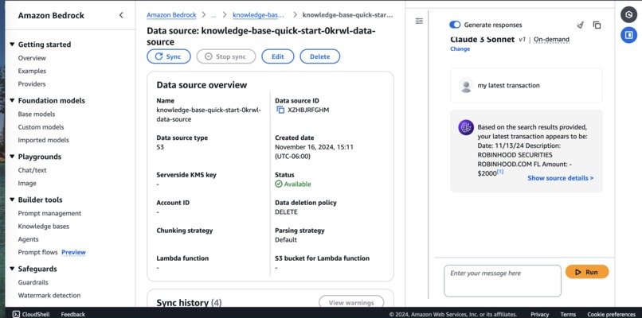Open the Privacy footer link
The image size is (642, 318).
point(539,314)
